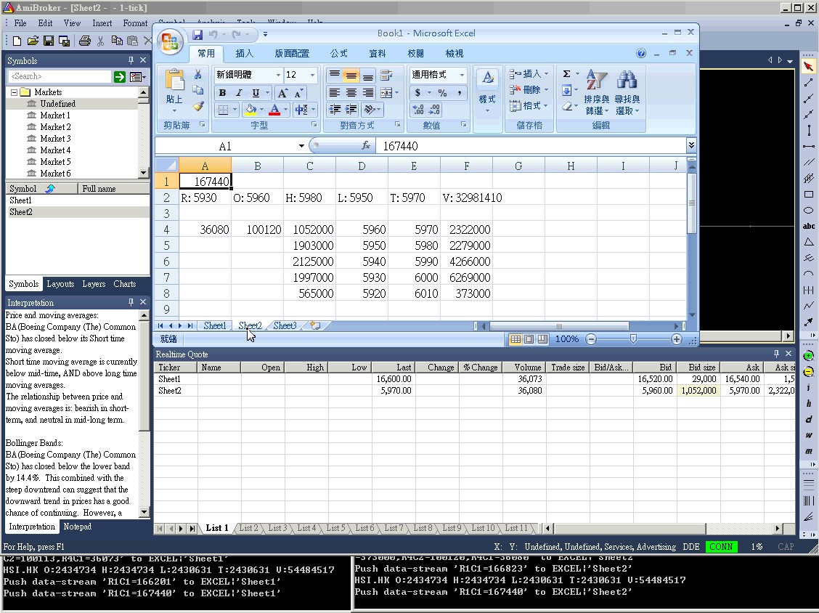The height and width of the screenshot is (613, 819).
Task: Click the Excel percent style icon
Action: pos(442,93)
